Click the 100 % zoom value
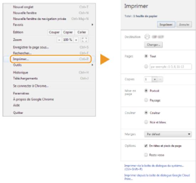 [x=68, y=40]
